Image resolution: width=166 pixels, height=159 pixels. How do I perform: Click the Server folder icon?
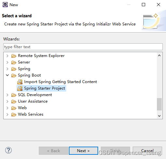[x=14, y=63]
